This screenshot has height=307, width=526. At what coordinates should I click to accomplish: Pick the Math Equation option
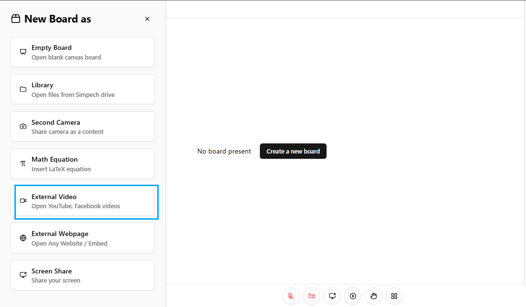[x=82, y=164]
